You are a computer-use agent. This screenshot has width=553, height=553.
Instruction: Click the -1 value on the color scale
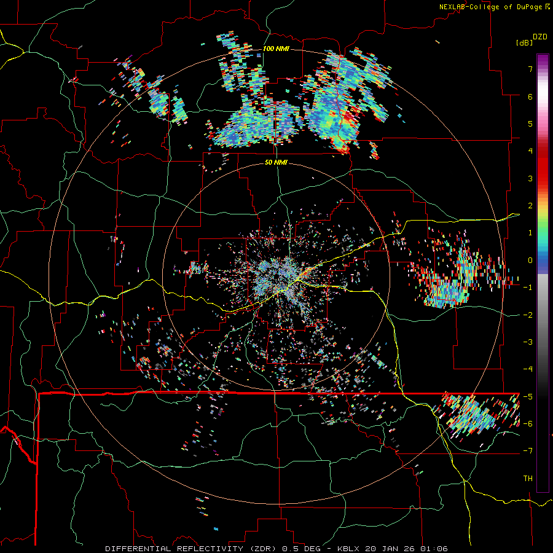click(528, 288)
